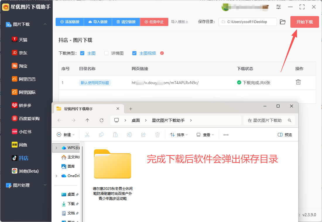
Task: Switch to 拼多多 downloader
Action: (x=22, y=105)
